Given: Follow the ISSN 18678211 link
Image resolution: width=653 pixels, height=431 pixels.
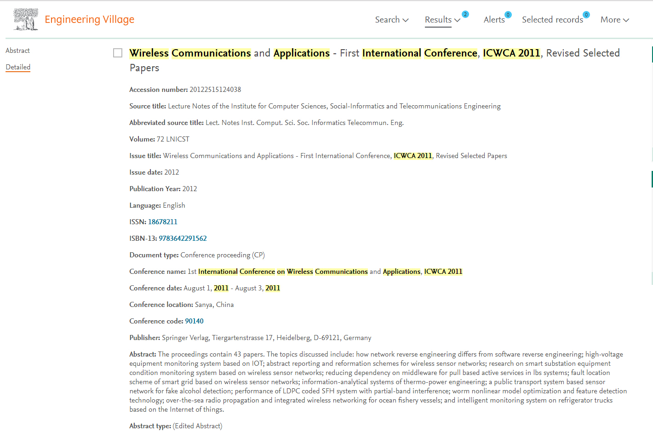Looking at the screenshot, I should pos(162,222).
